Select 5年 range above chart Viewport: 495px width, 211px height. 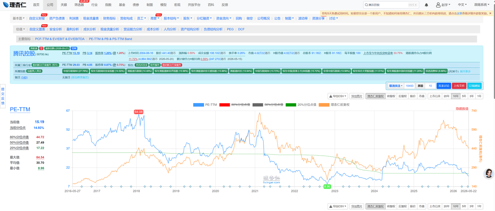point(464,96)
